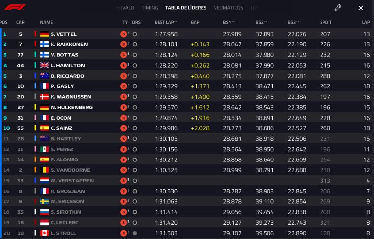The width and height of the screenshot is (374, 239).
Task: Click the British flag beside Hamilton
Action: click(44, 65)
